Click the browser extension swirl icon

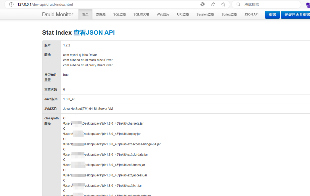202,4
